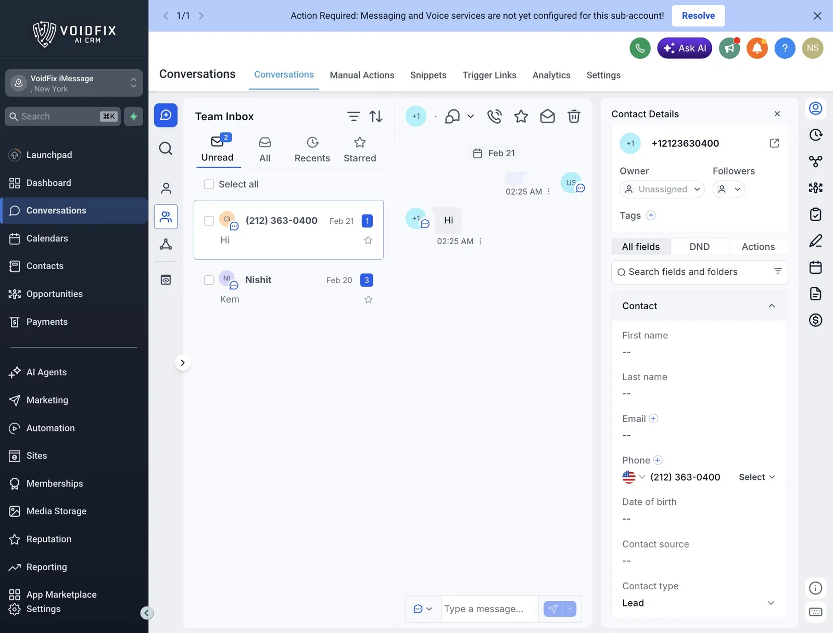This screenshot has width=833, height=633.
Task: Open the orange notifications bell
Action: (x=757, y=48)
